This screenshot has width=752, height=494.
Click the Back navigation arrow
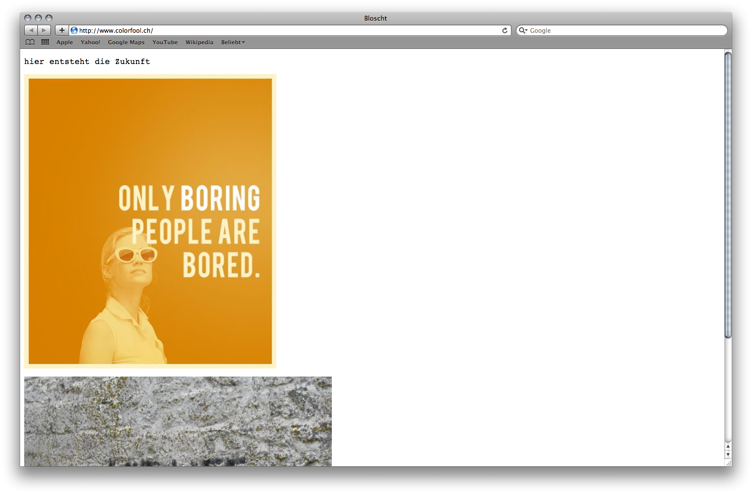tap(31, 30)
